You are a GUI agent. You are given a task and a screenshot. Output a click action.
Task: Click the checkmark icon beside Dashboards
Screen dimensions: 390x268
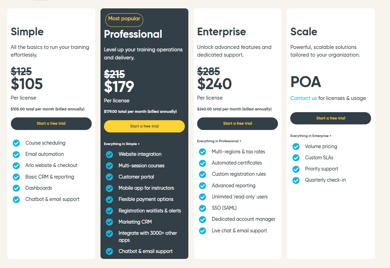click(x=16, y=188)
